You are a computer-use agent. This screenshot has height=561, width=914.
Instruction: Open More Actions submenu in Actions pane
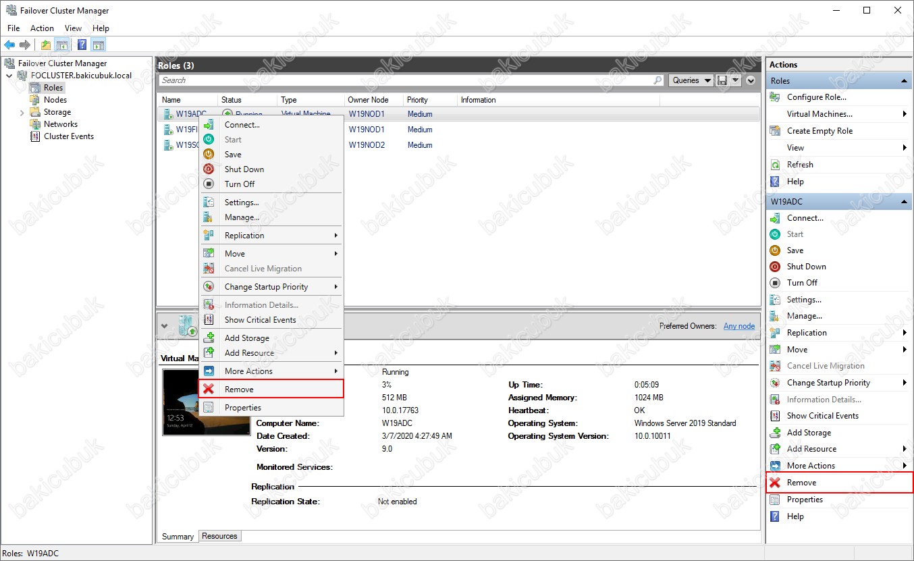point(839,466)
